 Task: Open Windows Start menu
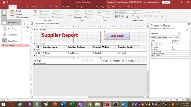pos(3,104)
